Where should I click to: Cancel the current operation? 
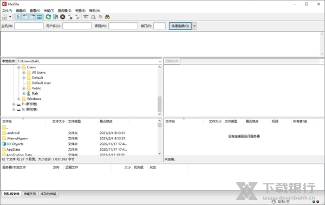(x=63, y=17)
